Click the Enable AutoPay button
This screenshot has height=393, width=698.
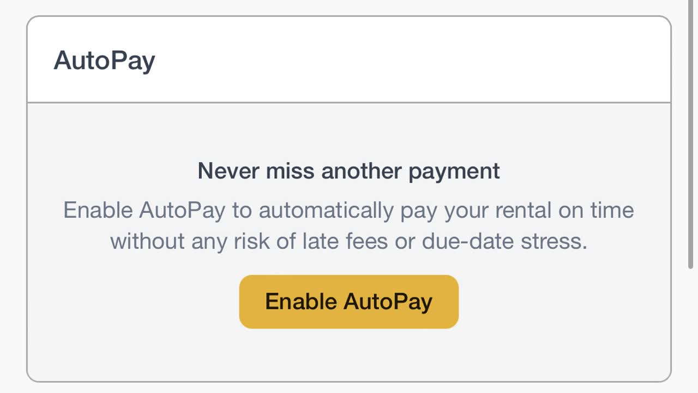coord(348,302)
